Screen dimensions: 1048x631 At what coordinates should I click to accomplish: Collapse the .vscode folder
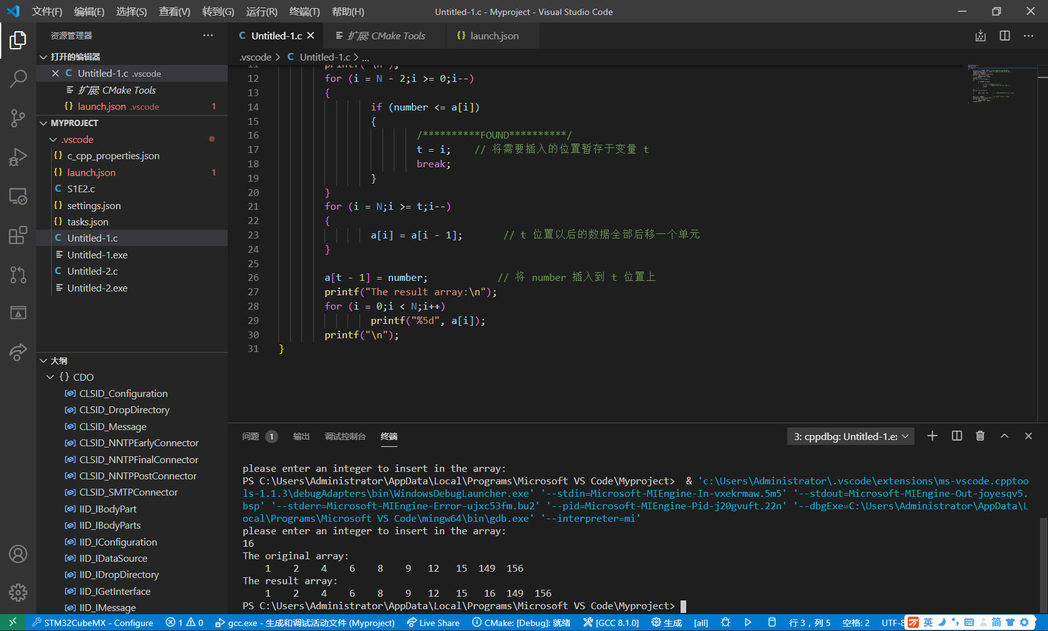(x=53, y=139)
